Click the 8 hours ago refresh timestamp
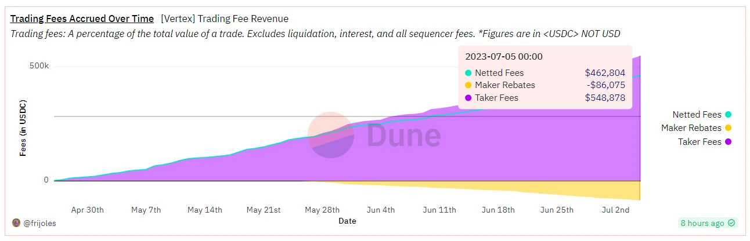The height and width of the screenshot is (241, 750). 702,223
